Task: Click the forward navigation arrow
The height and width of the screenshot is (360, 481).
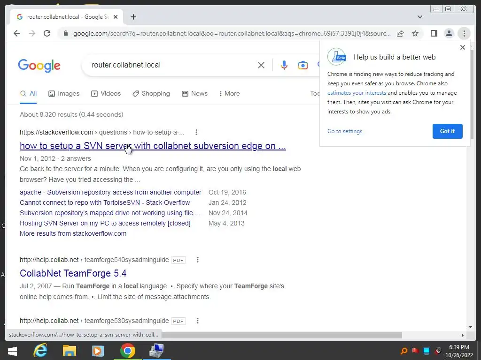Action: (32, 33)
